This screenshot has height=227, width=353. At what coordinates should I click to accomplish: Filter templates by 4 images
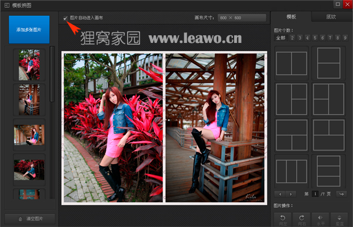(307, 38)
